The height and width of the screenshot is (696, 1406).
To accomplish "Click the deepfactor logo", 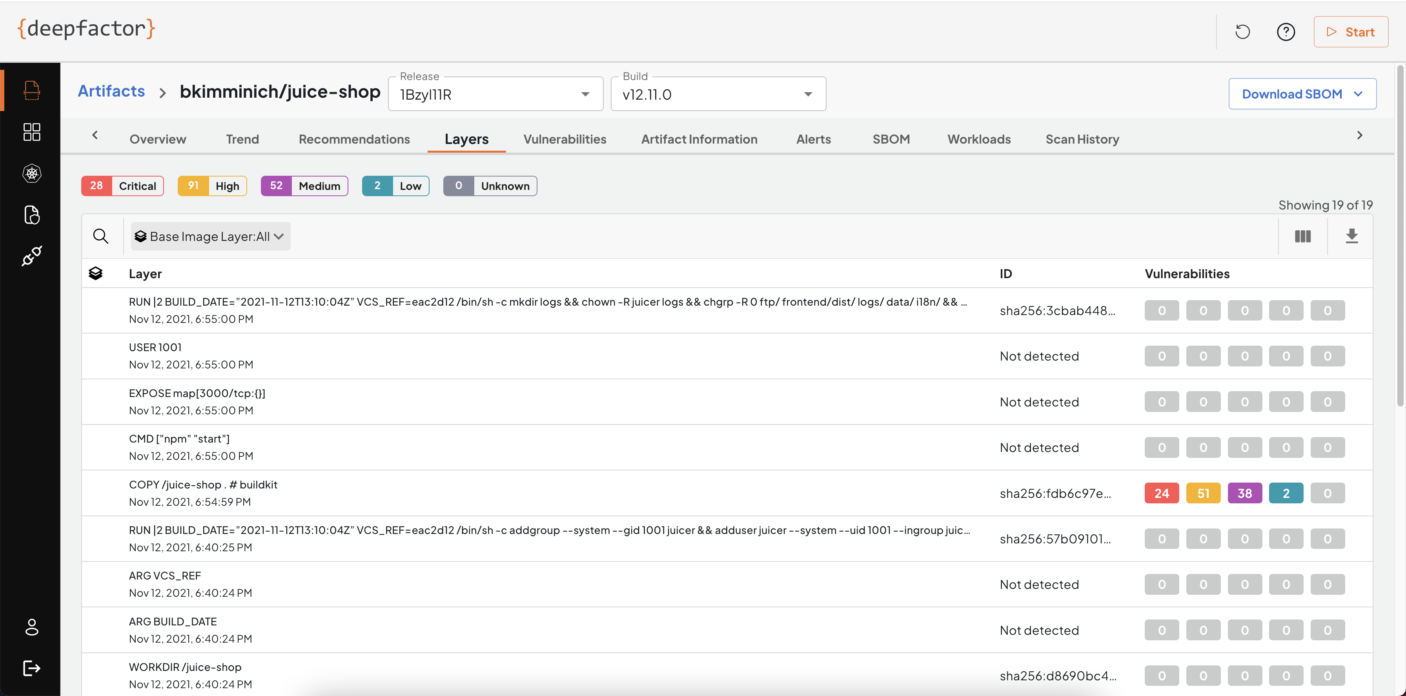I will [86, 28].
